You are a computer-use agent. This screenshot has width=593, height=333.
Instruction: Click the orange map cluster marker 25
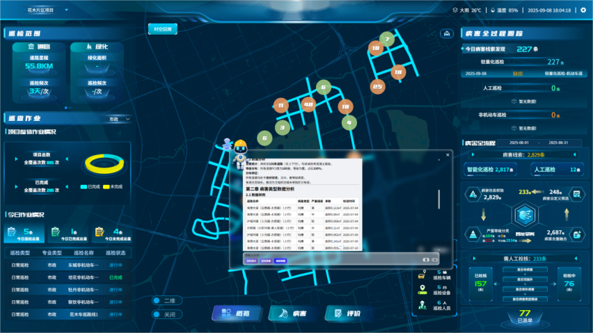coord(377,87)
